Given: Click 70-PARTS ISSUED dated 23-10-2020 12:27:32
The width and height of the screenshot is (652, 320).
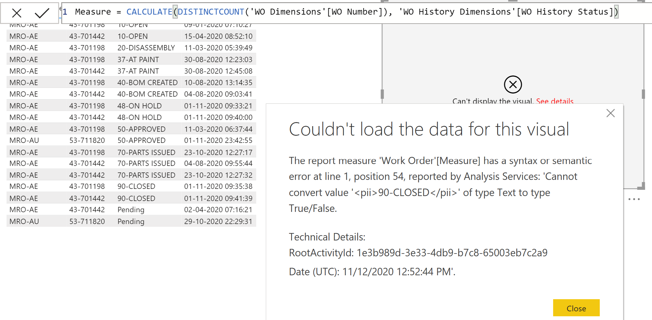Looking at the screenshot, I should tap(146, 175).
